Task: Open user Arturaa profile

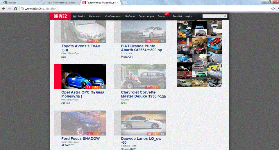Action: (66, 103)
